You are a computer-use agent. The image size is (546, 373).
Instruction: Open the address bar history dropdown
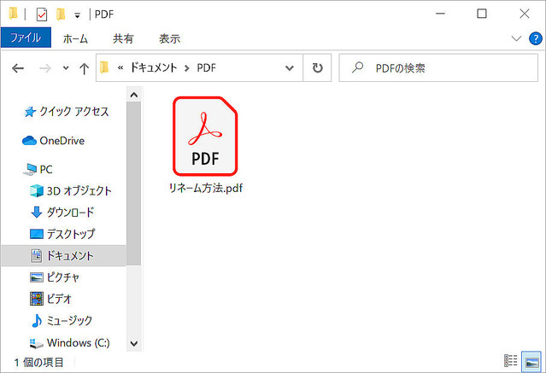[x=290, y=68]
